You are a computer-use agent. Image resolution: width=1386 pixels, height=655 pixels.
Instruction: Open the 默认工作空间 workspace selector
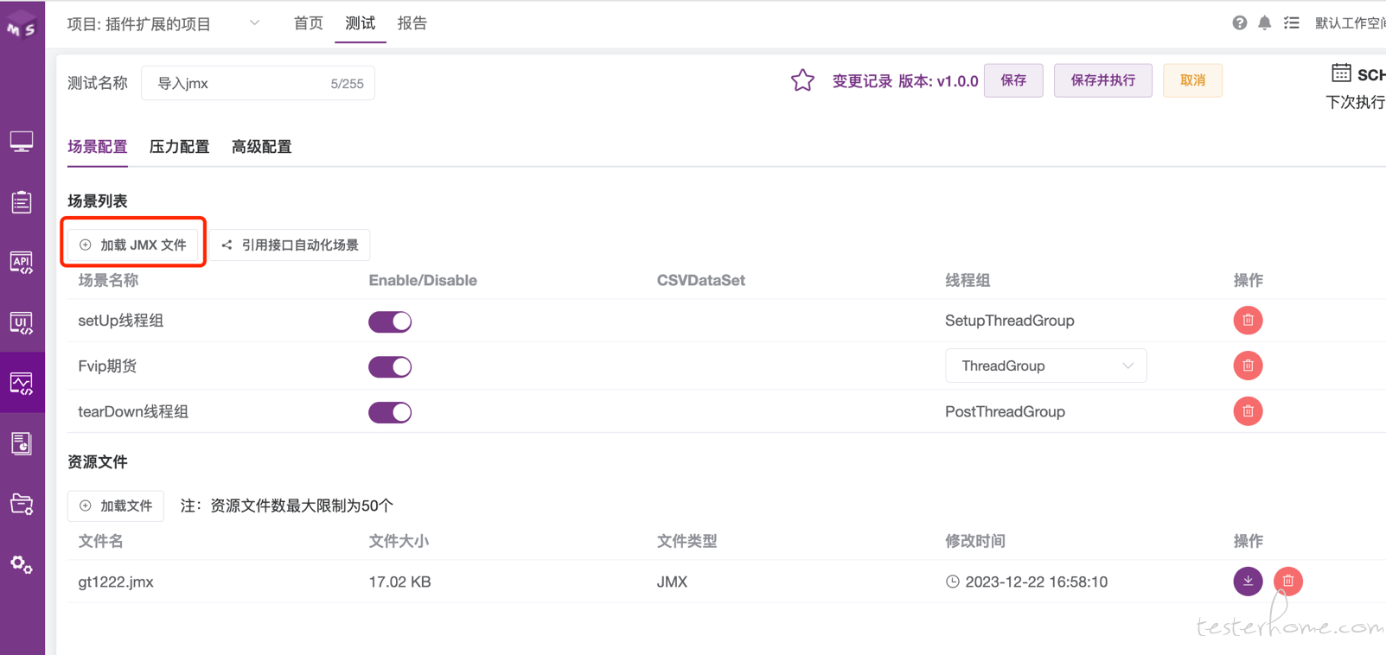[1351, 23]
